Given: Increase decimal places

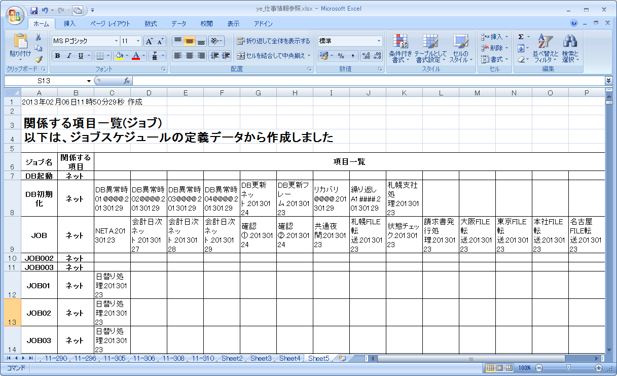Looking at the screenshot, I should pyautogui.click(x=366, y=56).
